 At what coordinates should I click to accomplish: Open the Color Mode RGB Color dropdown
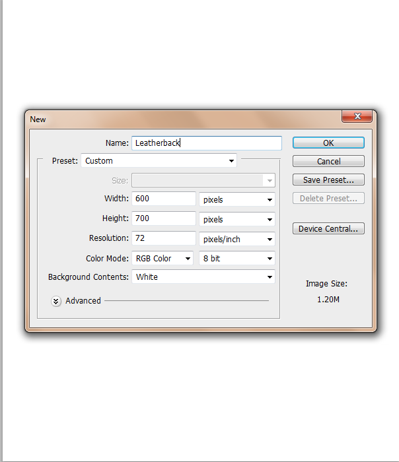tap(163, 258)
